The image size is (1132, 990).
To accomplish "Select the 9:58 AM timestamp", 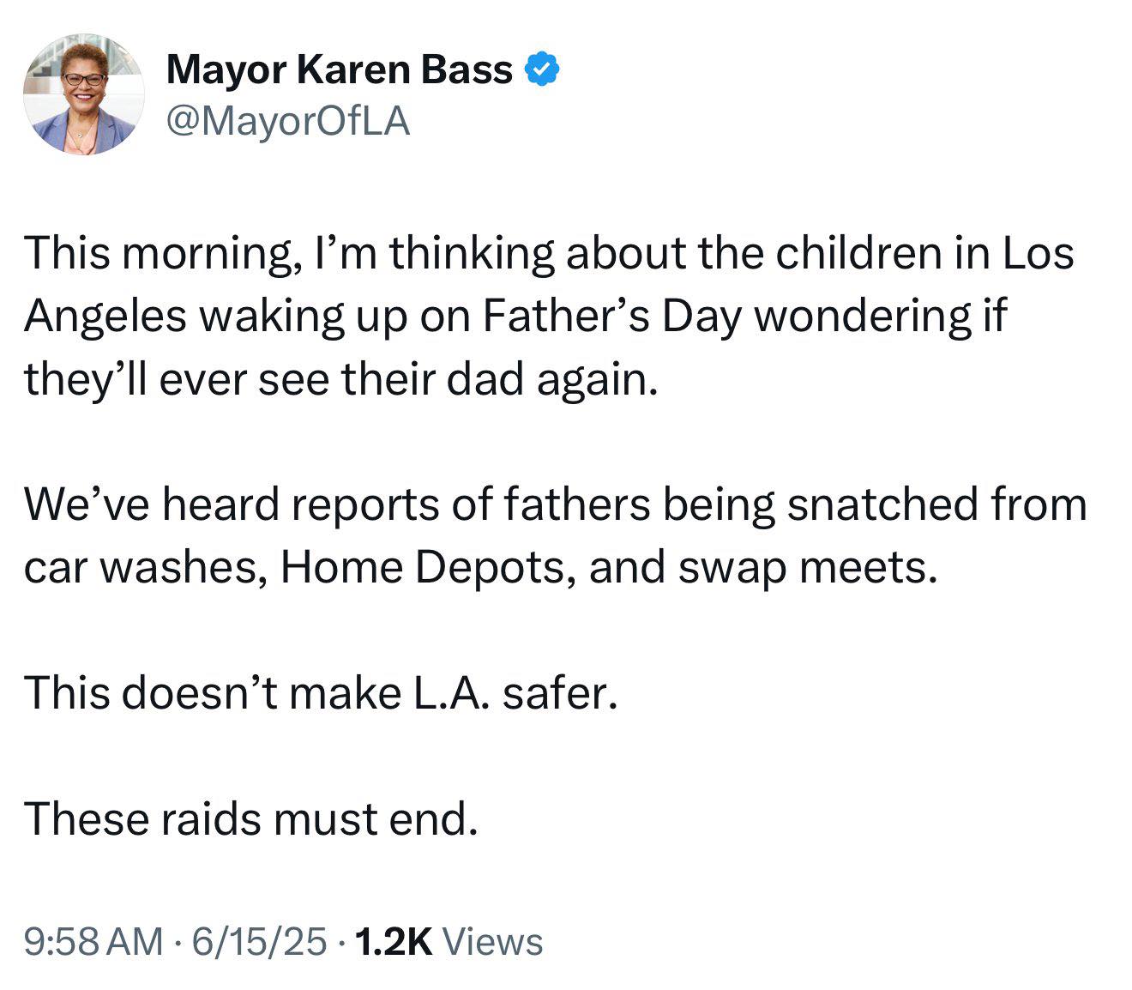I will click(93, 941).
